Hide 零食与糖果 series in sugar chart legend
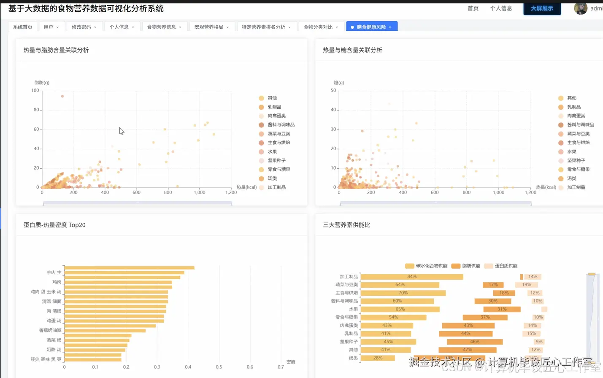The width and height of the screenshot is (603, 378). (x=574, y=170)
